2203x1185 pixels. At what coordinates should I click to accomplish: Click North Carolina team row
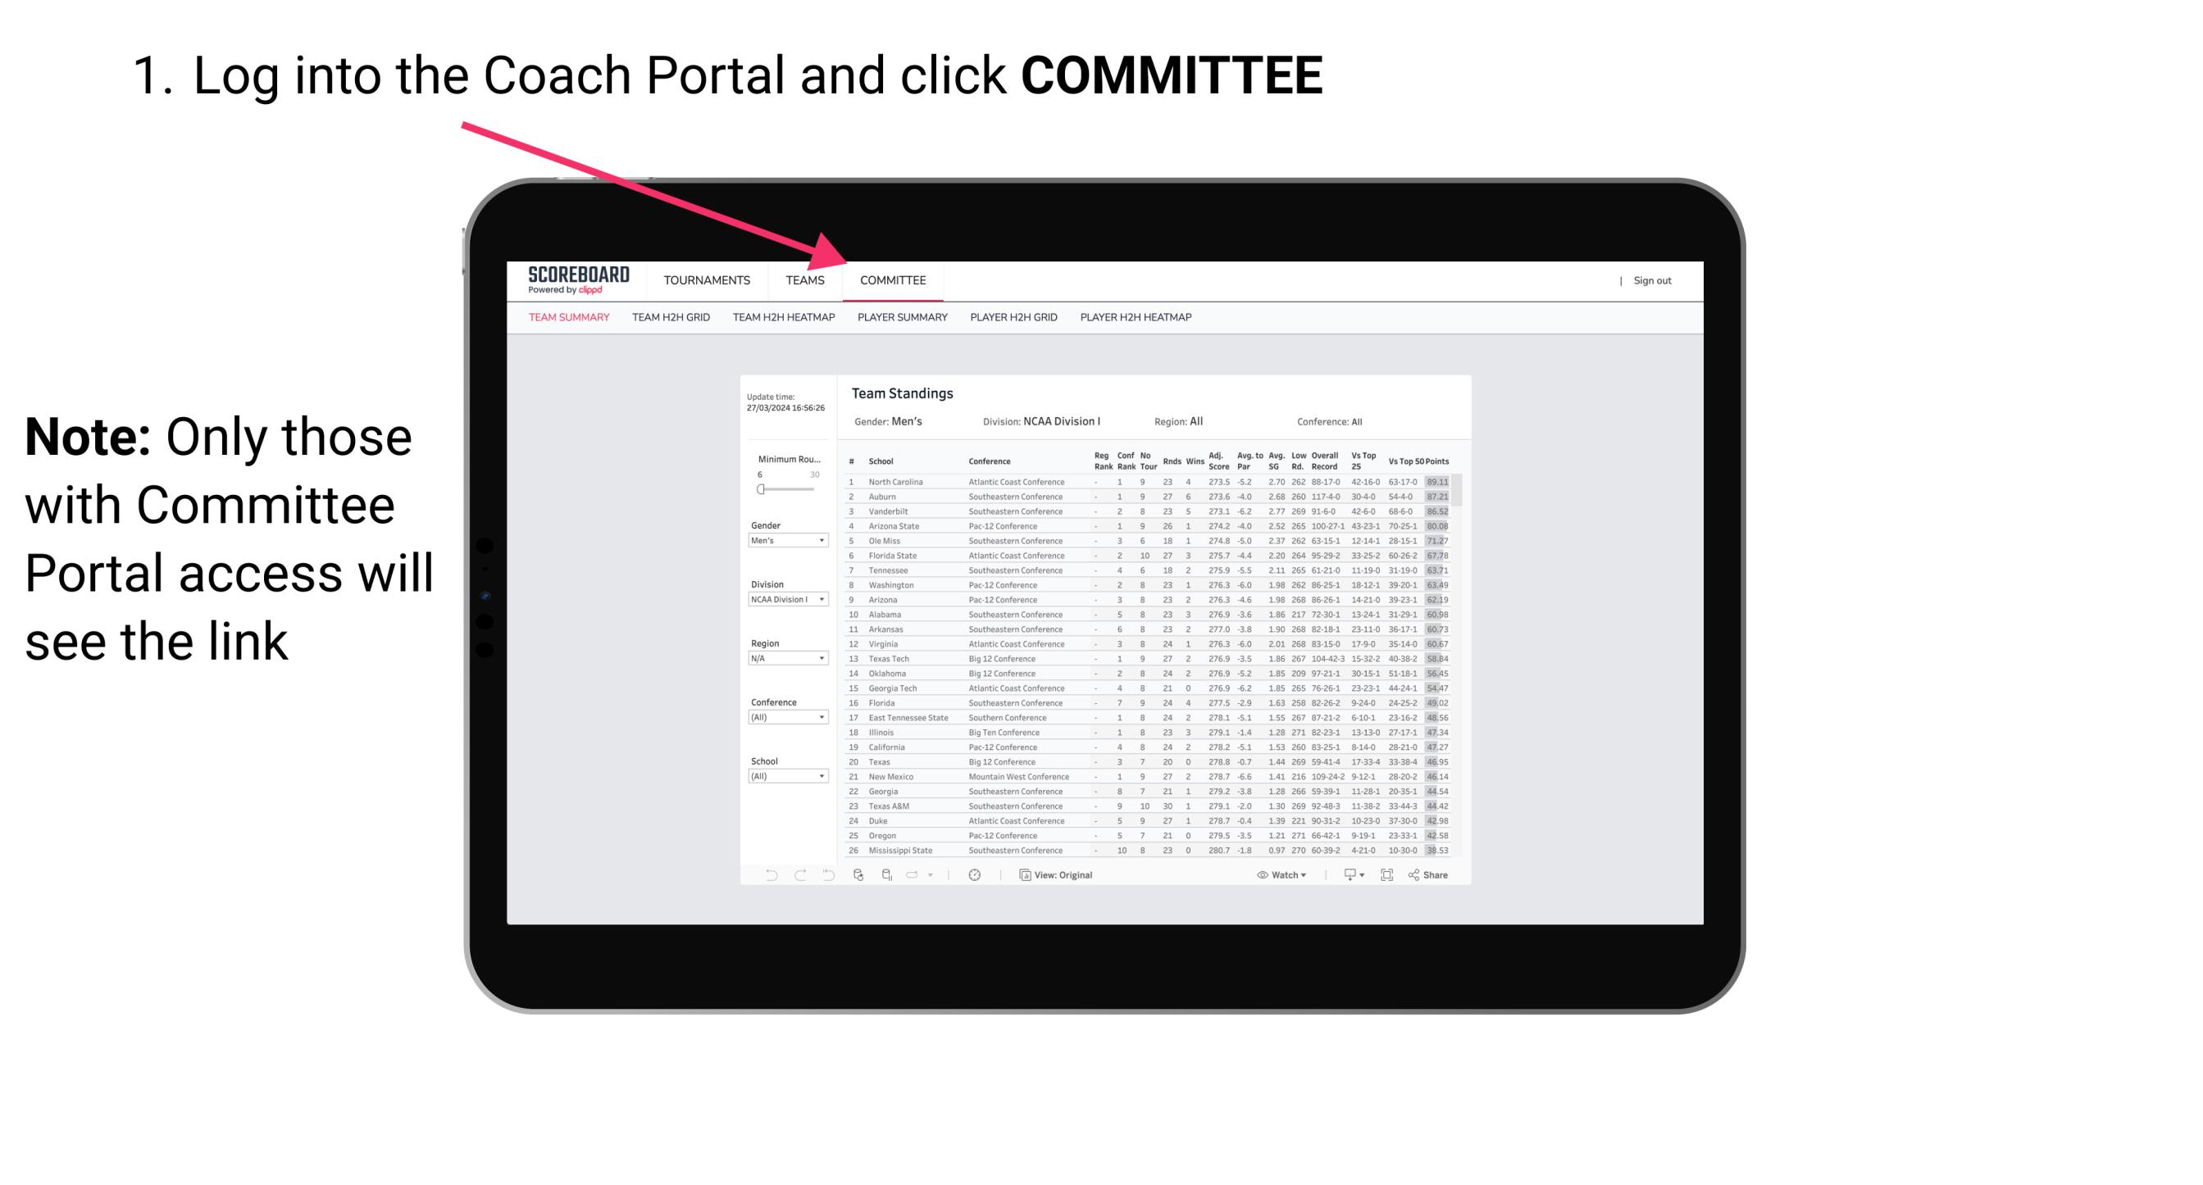[1146, 483]
